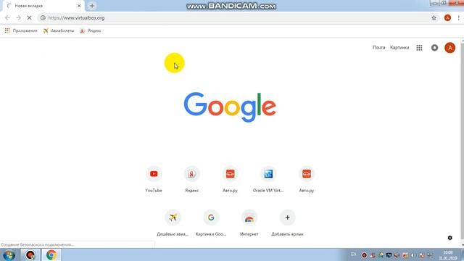Click the browser forward arrow
Image resolution: width=464 pixels, height=261 pixels.
(x=18, y=17)
